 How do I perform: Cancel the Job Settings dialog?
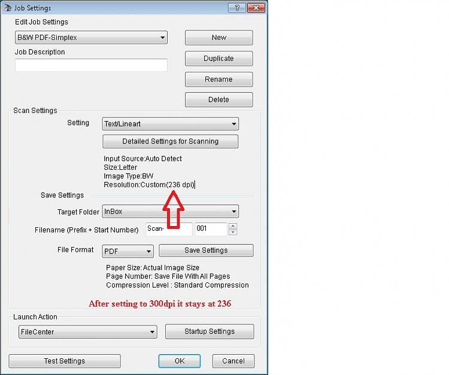pos(233,361)
